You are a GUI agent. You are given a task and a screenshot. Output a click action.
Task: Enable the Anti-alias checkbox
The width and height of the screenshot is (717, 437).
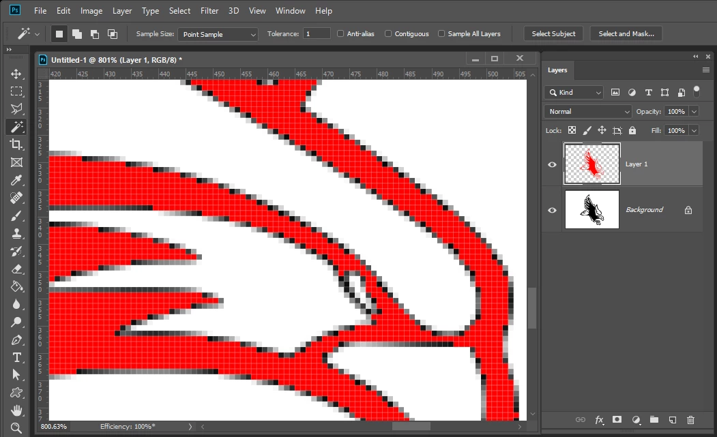pos(340,33)
